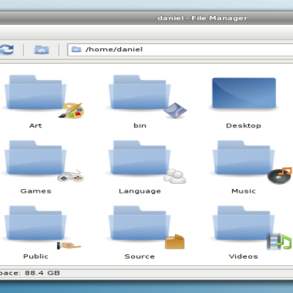Click the small folder icon in path bar

pyautogui.click(x=76, y=49)
